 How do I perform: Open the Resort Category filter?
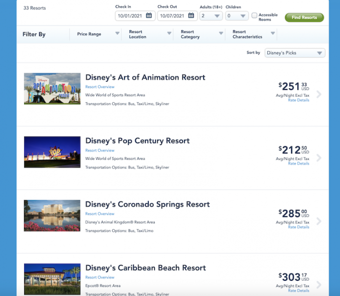[202, 34]
